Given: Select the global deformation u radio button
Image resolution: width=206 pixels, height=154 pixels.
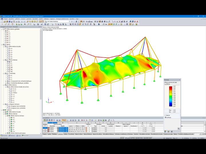Looking at the screenshot, I should pos(6,31).
